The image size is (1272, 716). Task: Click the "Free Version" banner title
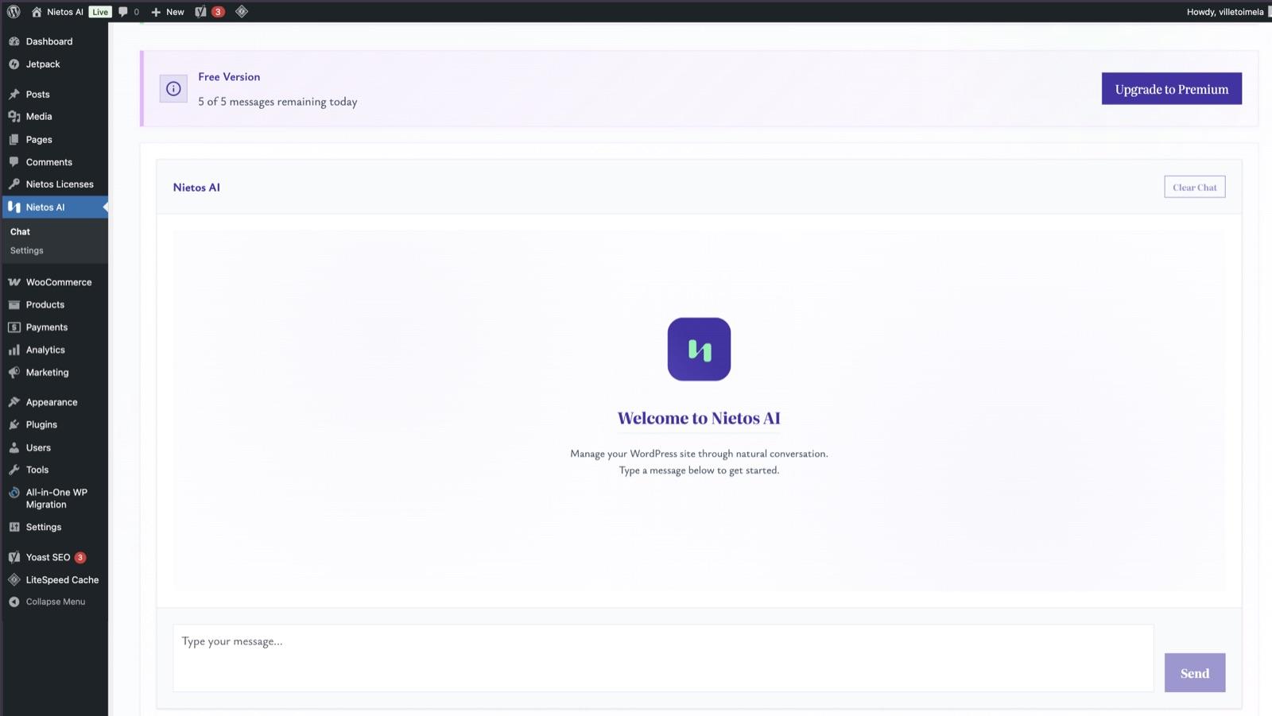point(229,77)
